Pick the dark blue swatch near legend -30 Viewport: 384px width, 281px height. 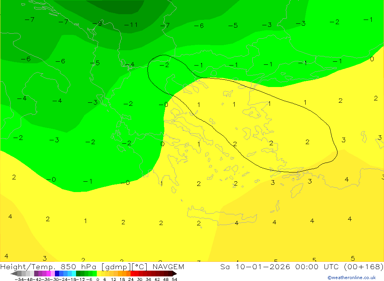[x=57, y=274]
